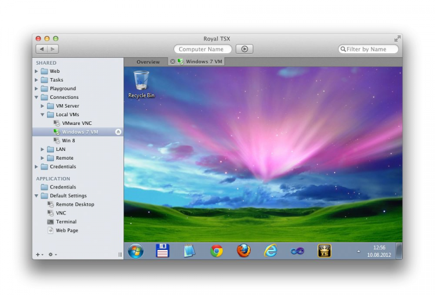The width and height of the screenshot is (435, 295).
Task: Select Credentials under Application section
Action: [x=63, y=187]
